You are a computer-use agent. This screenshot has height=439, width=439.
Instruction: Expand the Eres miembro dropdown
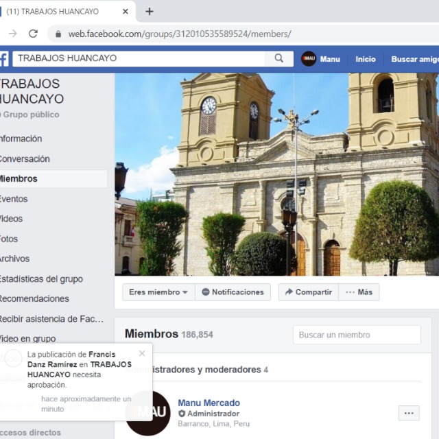pyautogui.click(x=158, y=292)
